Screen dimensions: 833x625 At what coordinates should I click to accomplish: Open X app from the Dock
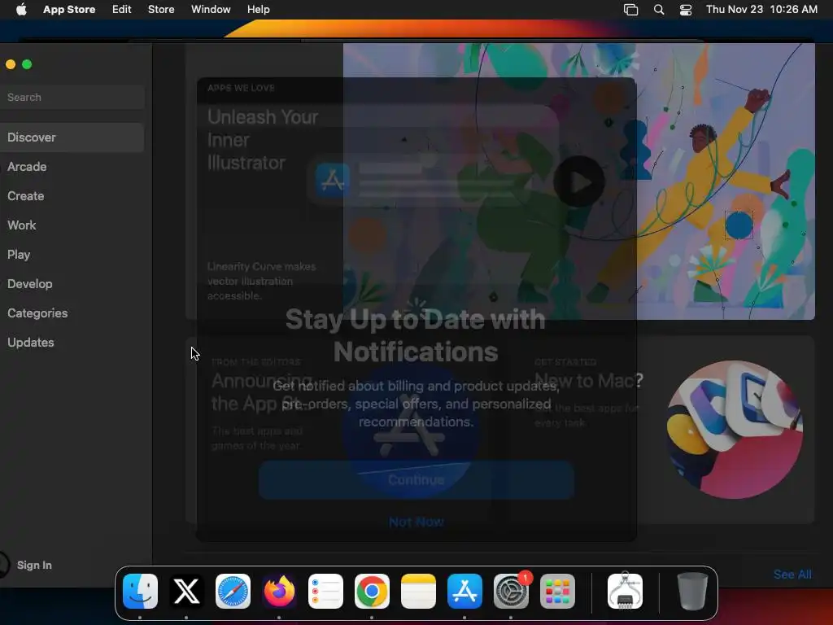pyautogui.click(x=186, y=591)
